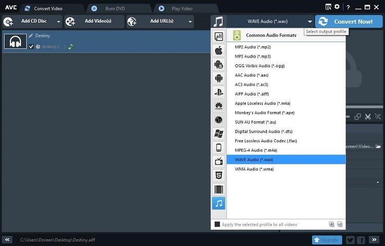Image resolution: width=385 pixels, height=246 pixels.
Task: Open the audio formats music-note category
Action: 219,203
